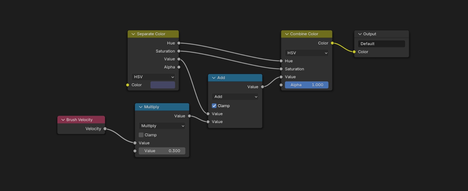Click the Multiply node's header title text

(x=152, y=107)
